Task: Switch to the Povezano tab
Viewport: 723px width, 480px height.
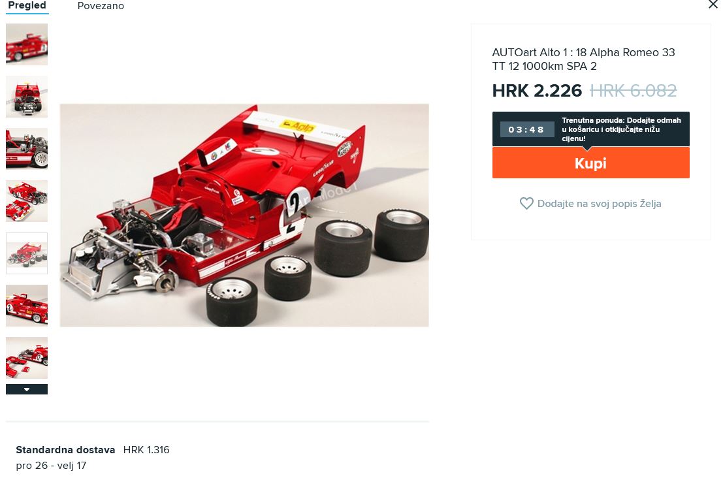Action: 101,6
